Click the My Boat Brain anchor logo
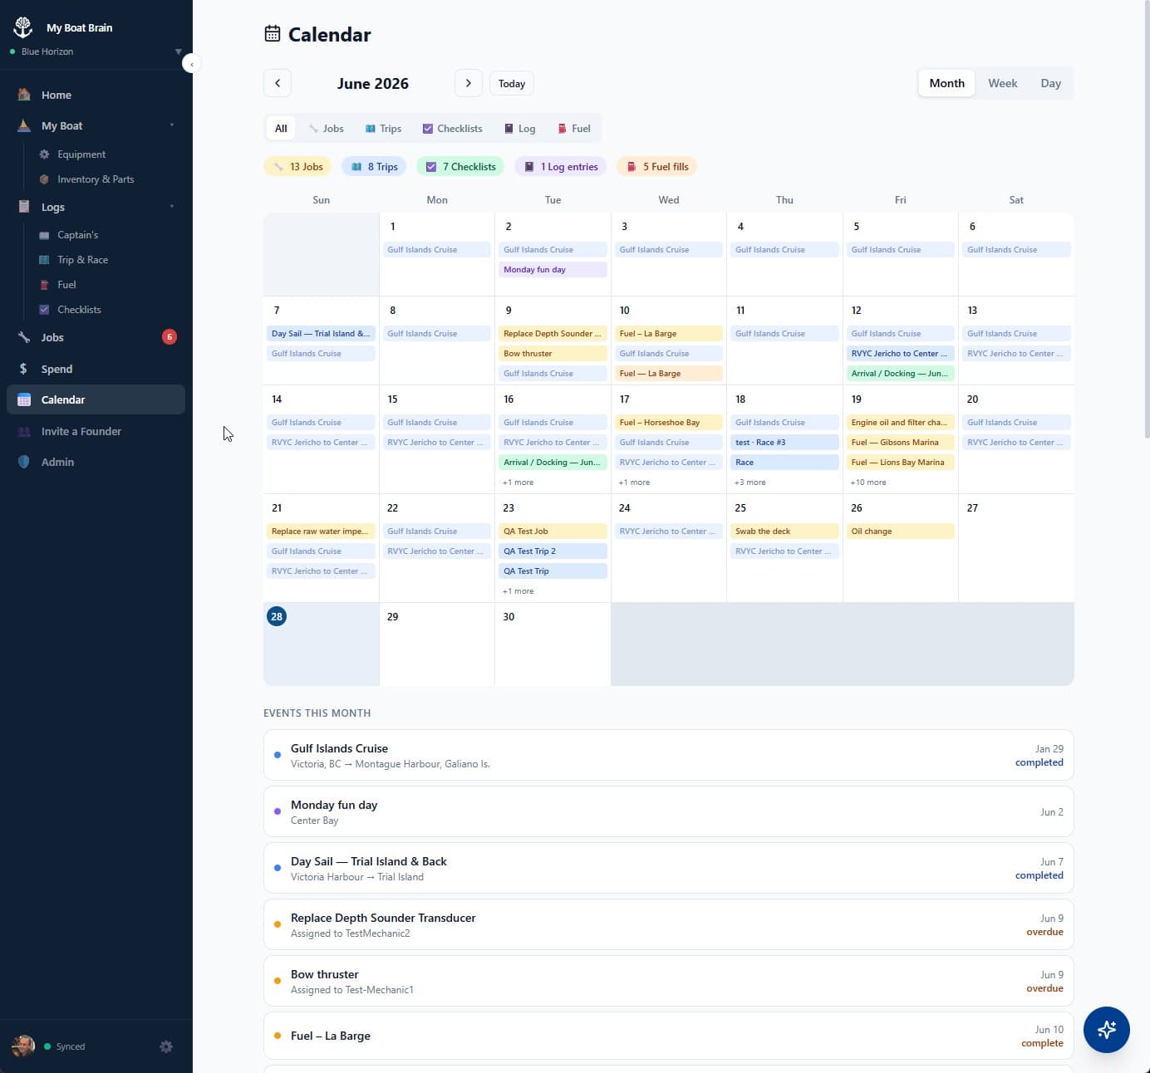This screenshot has width=1150, height=1073. tap(23, 27)
